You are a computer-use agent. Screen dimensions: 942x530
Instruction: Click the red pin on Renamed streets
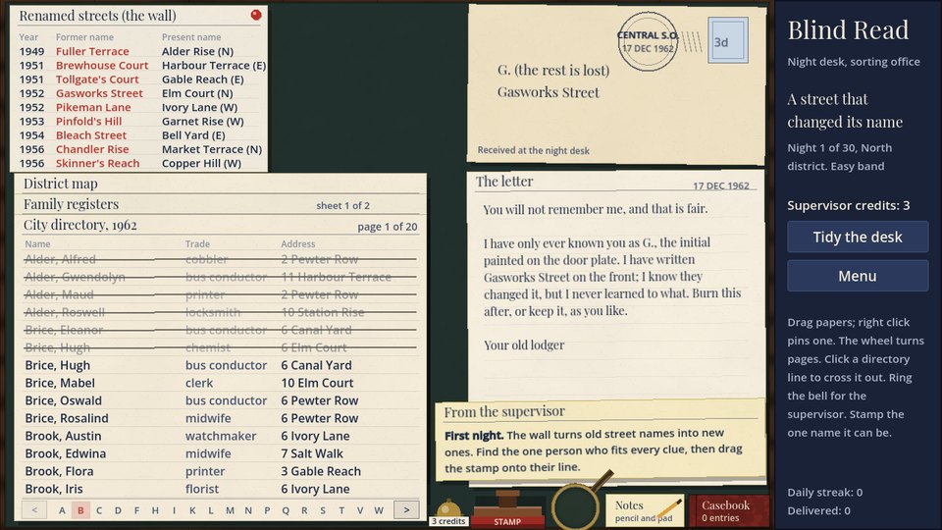point(256,15)
